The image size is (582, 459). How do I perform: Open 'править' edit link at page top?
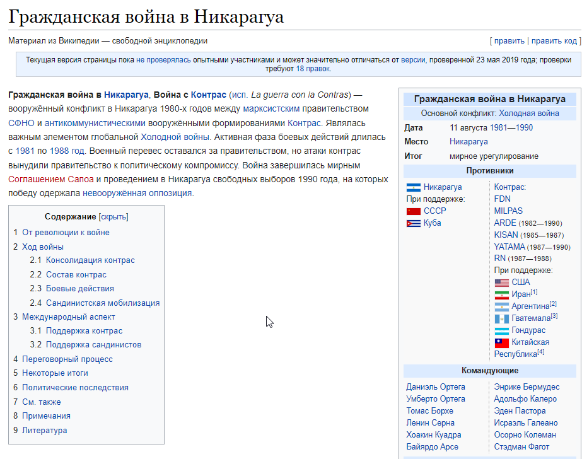click(x=509, y=41)
